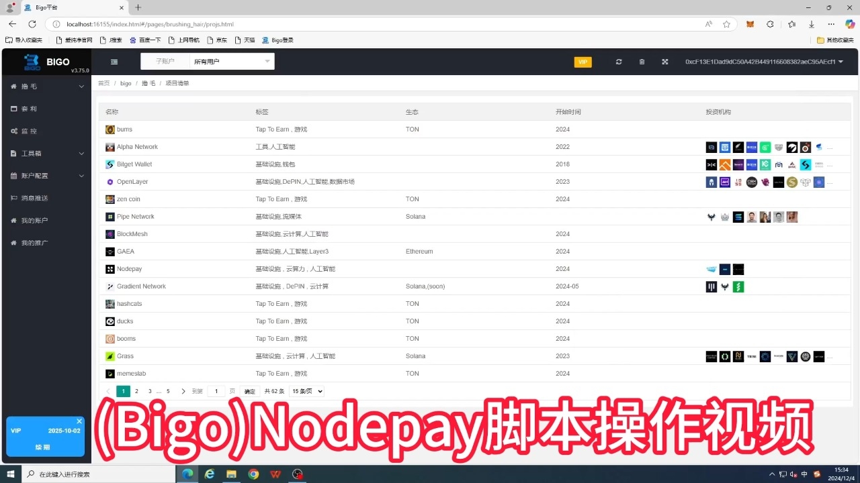Click the hamburger menu icon near top left
This screenshot has height=483, width=860.
tap(114, 62)
